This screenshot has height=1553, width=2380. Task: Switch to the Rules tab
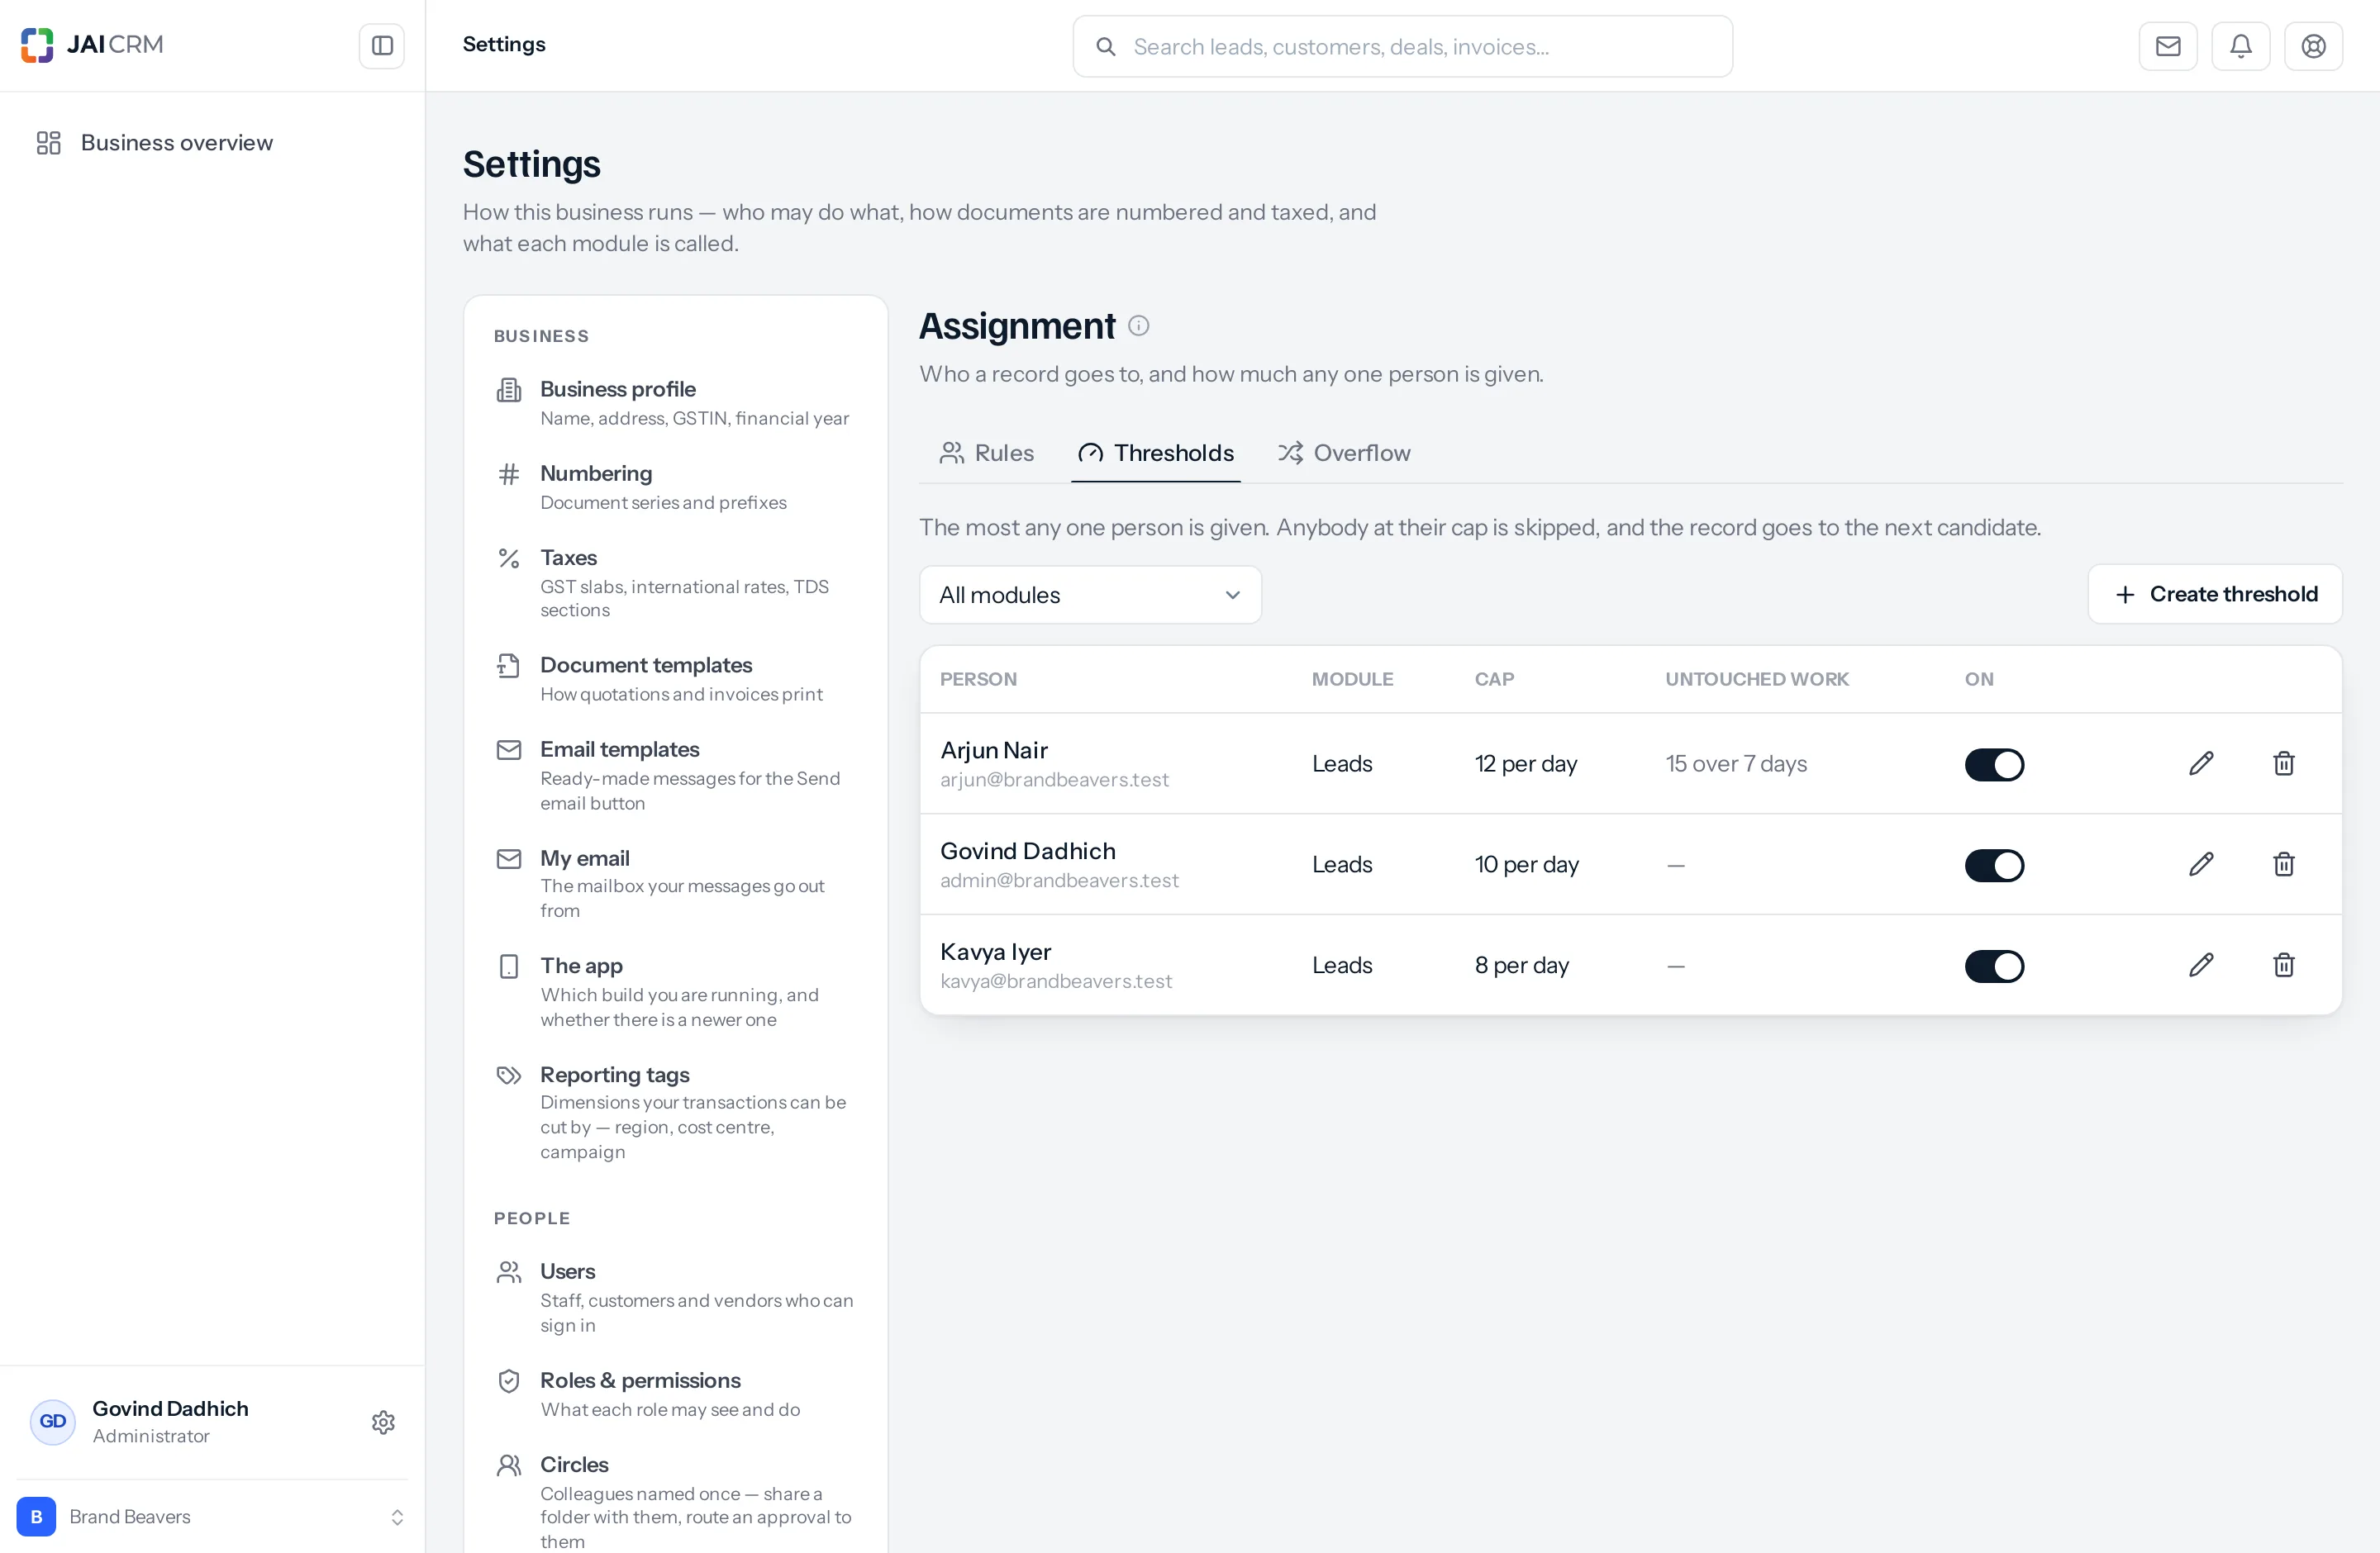click(x=987, y=453)
